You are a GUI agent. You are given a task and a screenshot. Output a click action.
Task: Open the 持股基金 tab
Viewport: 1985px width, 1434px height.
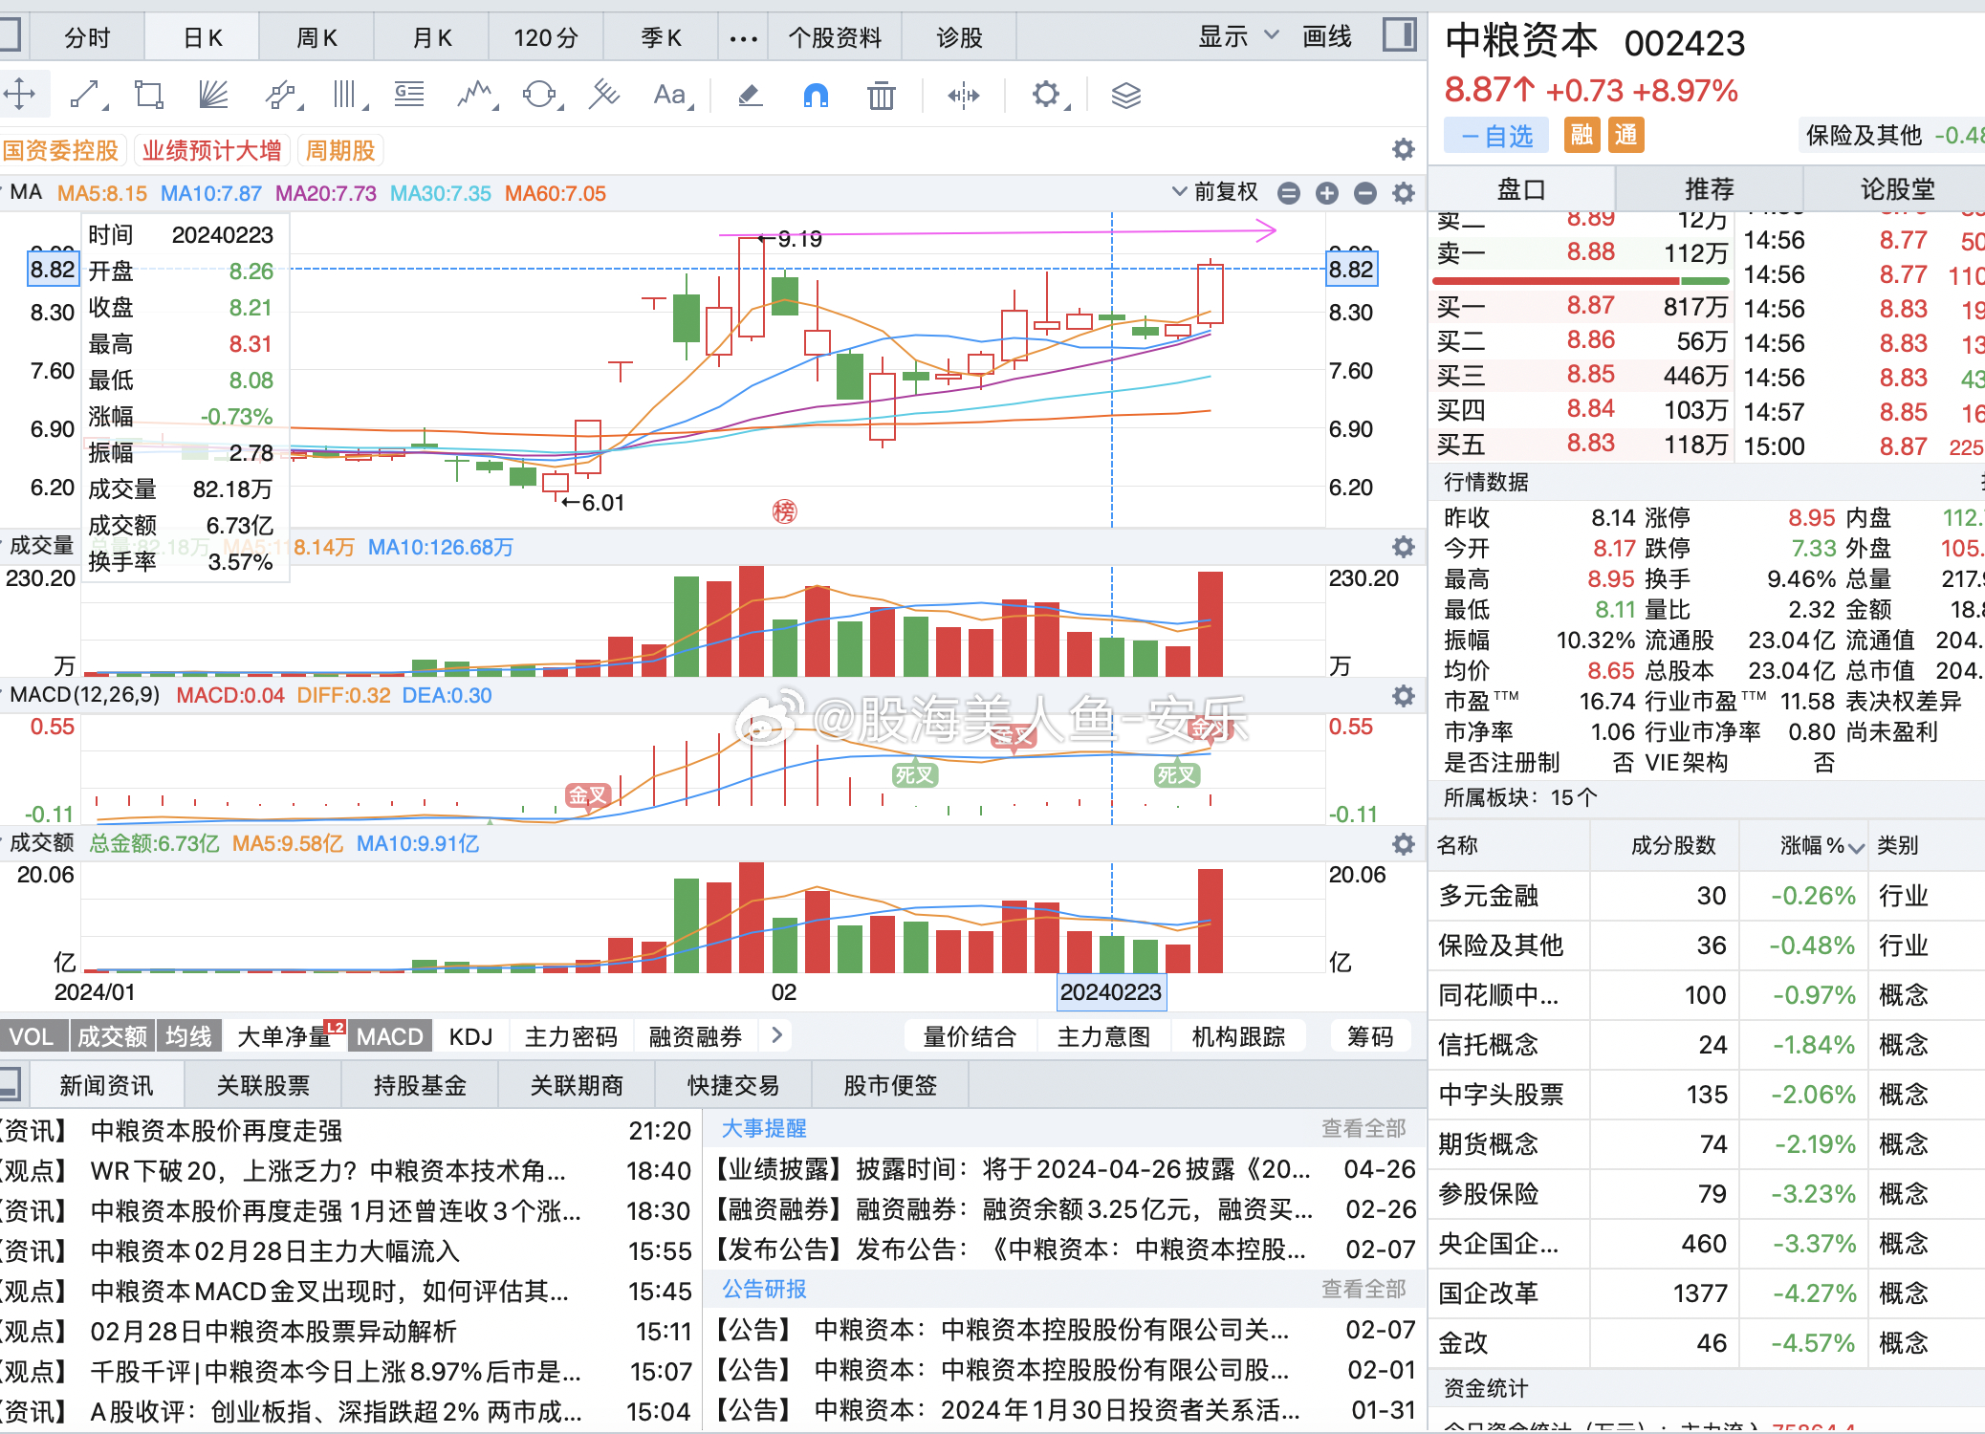tap(420, 1085)
